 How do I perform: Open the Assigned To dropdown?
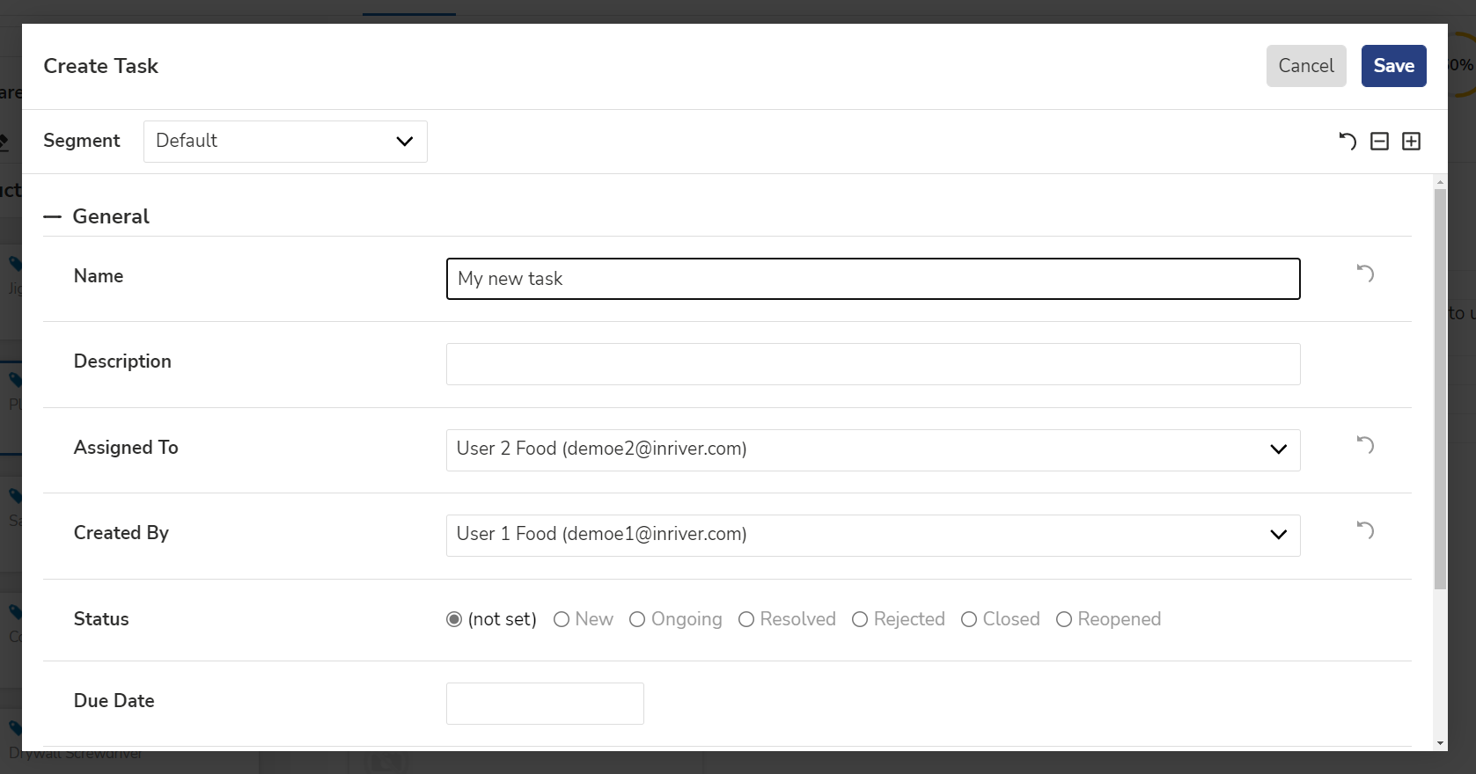[x=873, y=450]
